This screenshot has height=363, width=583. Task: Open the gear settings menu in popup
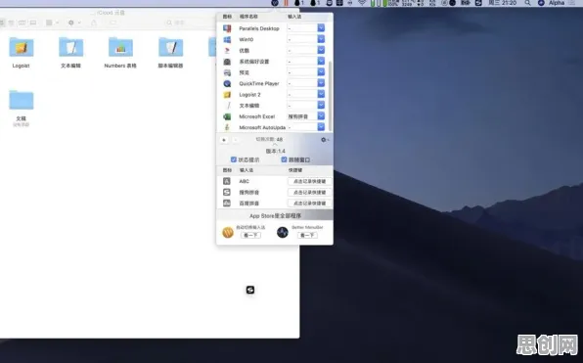click(x=325, y=140)
